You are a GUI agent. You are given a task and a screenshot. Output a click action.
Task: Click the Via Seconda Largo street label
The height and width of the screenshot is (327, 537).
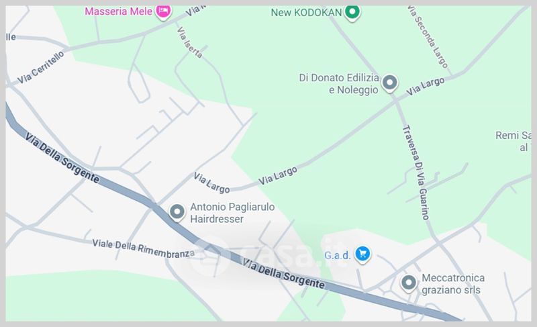coord(428,37)
